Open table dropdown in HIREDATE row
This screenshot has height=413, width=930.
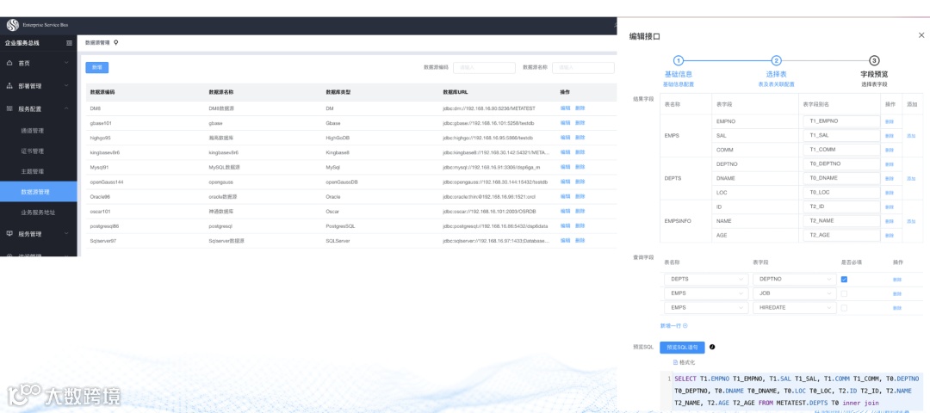tap(706, 307)
